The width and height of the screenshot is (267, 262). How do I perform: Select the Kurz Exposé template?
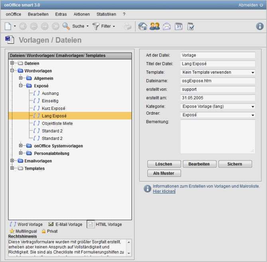click(53, 108)
